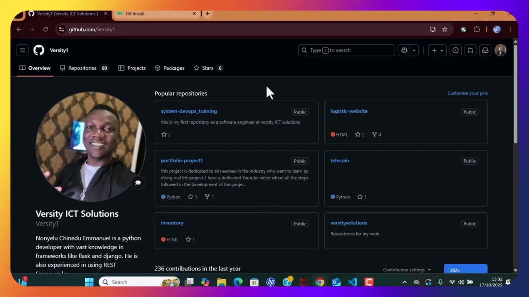Viewport: 529px width, 297px height.
Task: Open logistic-website repository link
Action: pyautogui.click(x=349, y=111)
